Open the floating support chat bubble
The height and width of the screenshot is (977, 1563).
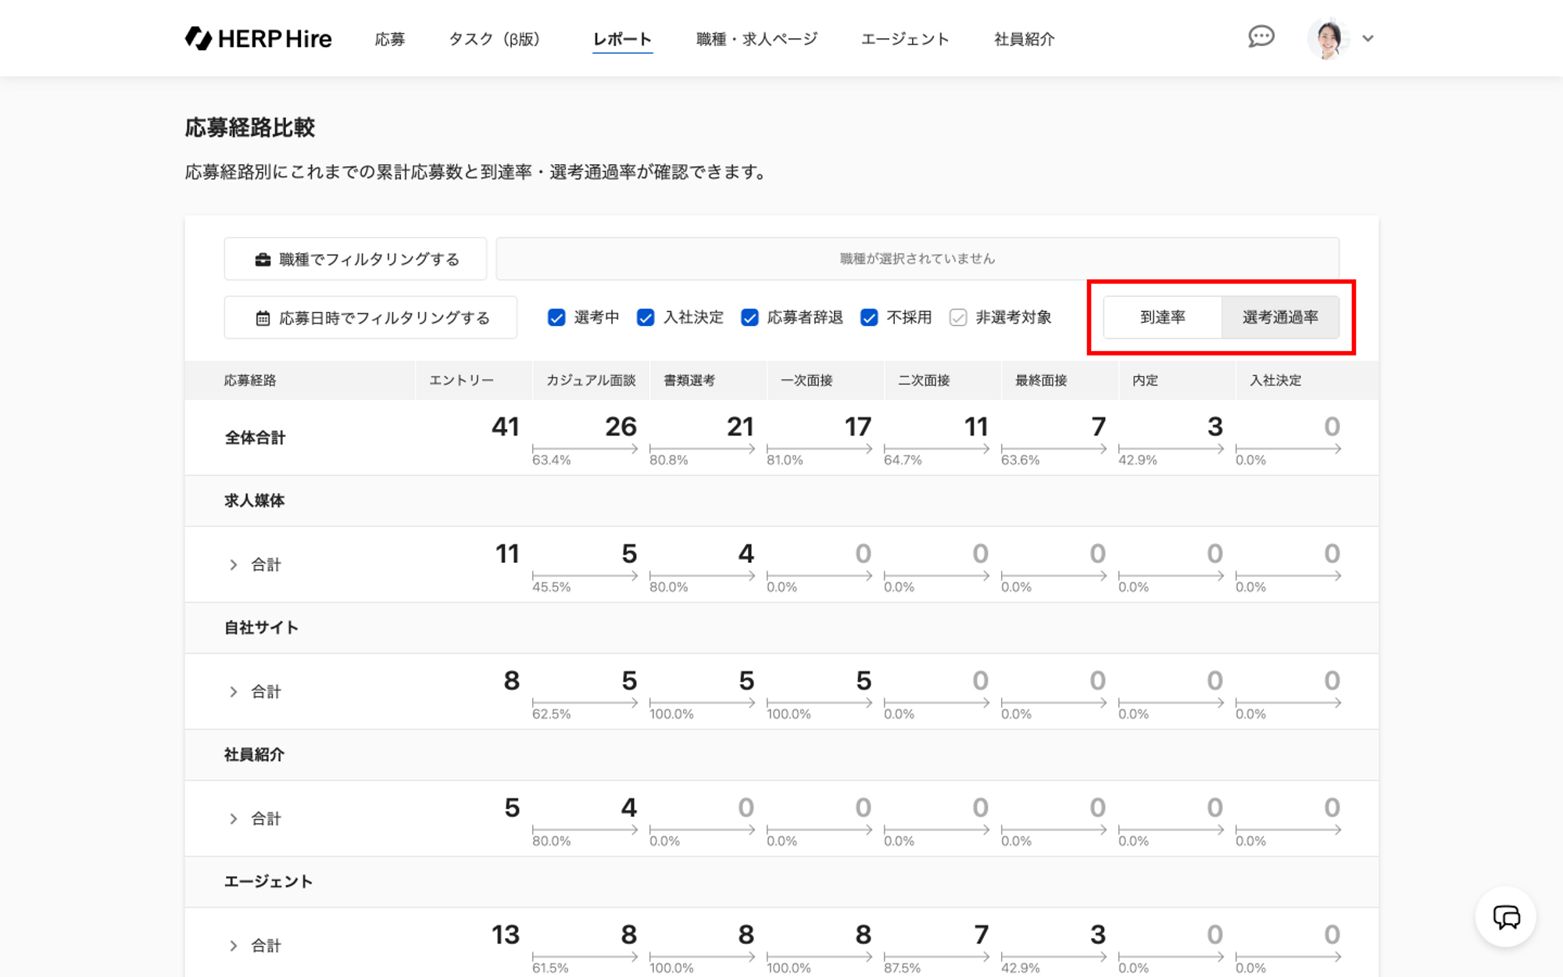[x=1505, y=917]
